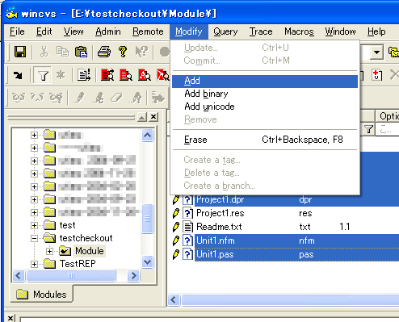
Task: Click the text file icon beside Readme.txt
Action: 188,227
